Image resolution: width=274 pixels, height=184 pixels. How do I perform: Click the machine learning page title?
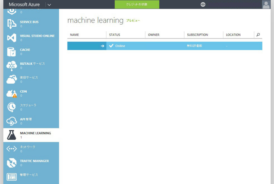click(x=96, y=20)
